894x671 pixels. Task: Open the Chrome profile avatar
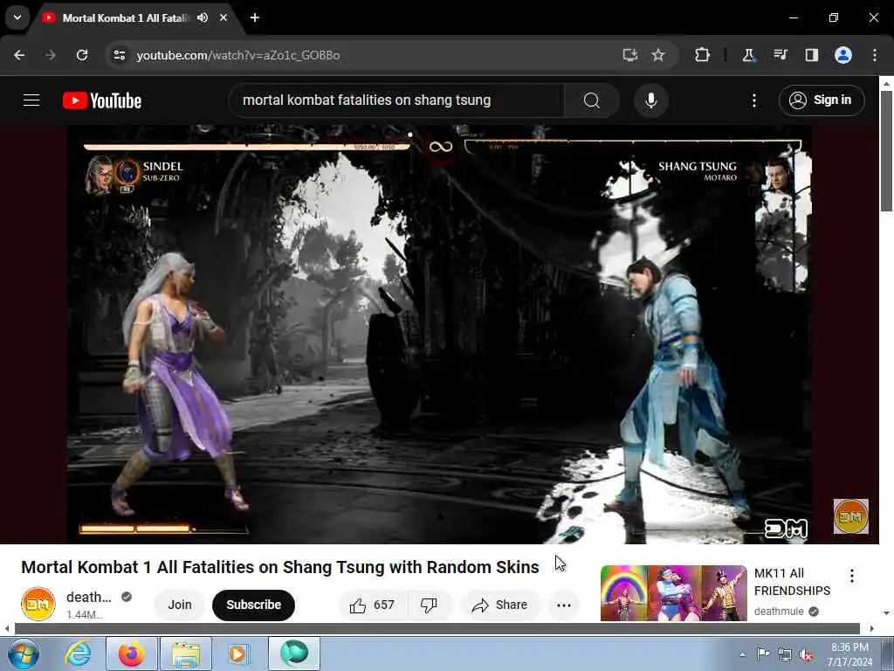pos(843,55)
